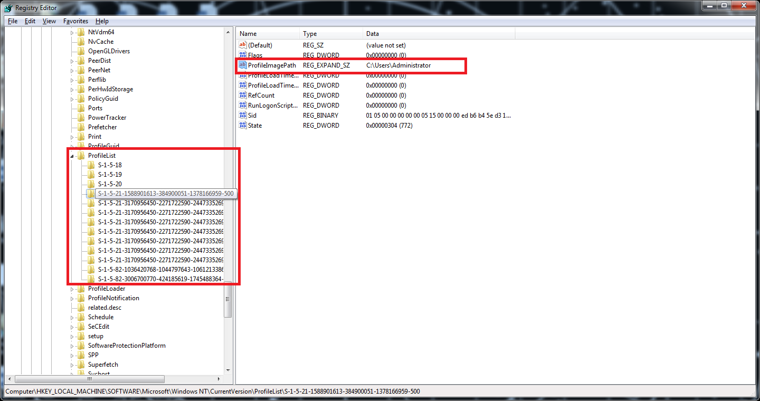The width and height of the screenshot is (760, 401).
Task: Expand the Perflib key
Action: [72, 80]
